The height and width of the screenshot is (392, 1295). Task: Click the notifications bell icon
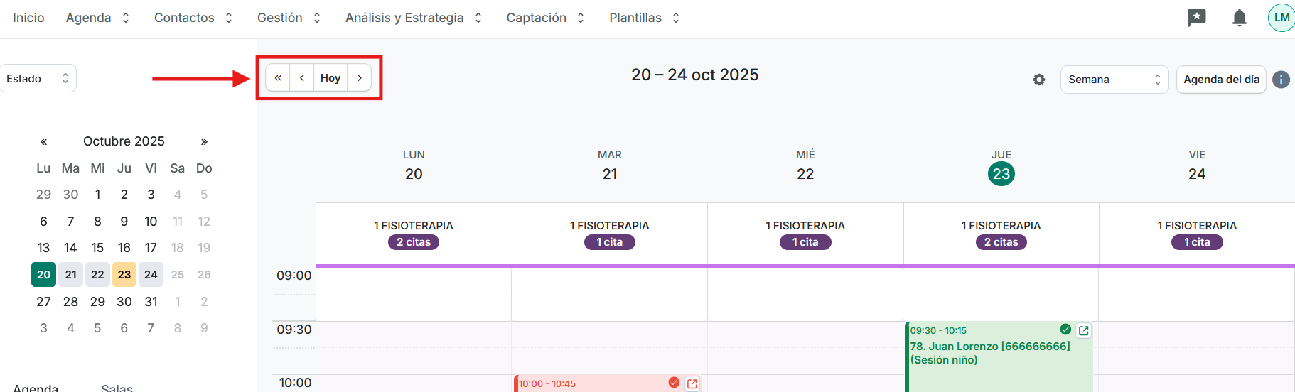[x=1239, y=18]
